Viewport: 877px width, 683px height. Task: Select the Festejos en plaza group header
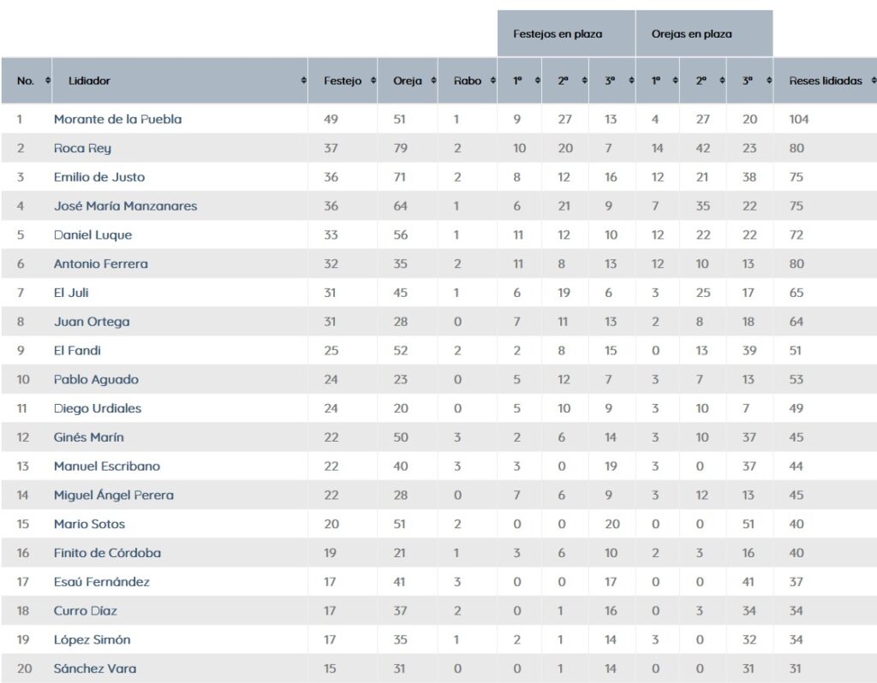click(558, 34)
